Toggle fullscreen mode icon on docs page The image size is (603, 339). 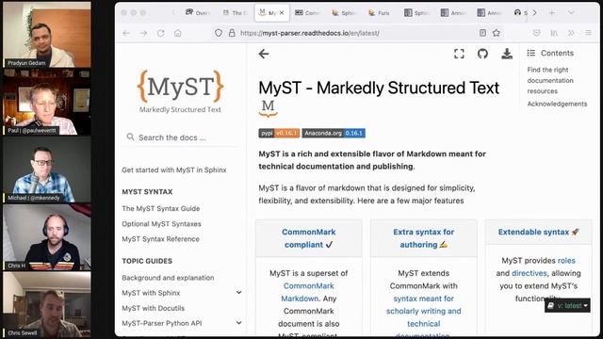(x=459, y=54)
